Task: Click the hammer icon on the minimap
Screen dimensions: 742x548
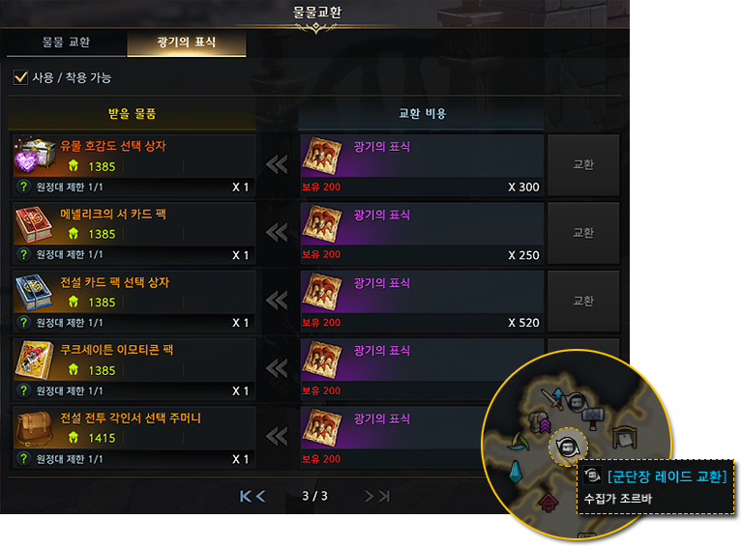Action: [x=593, y=418]
